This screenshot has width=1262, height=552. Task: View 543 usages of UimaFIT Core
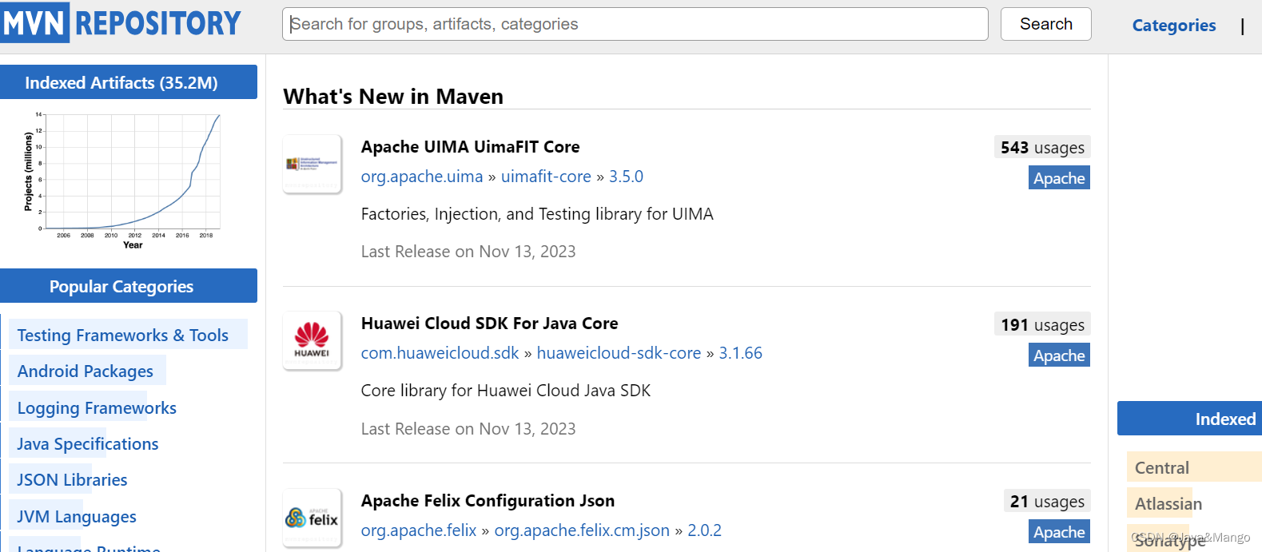point(1042,147)
